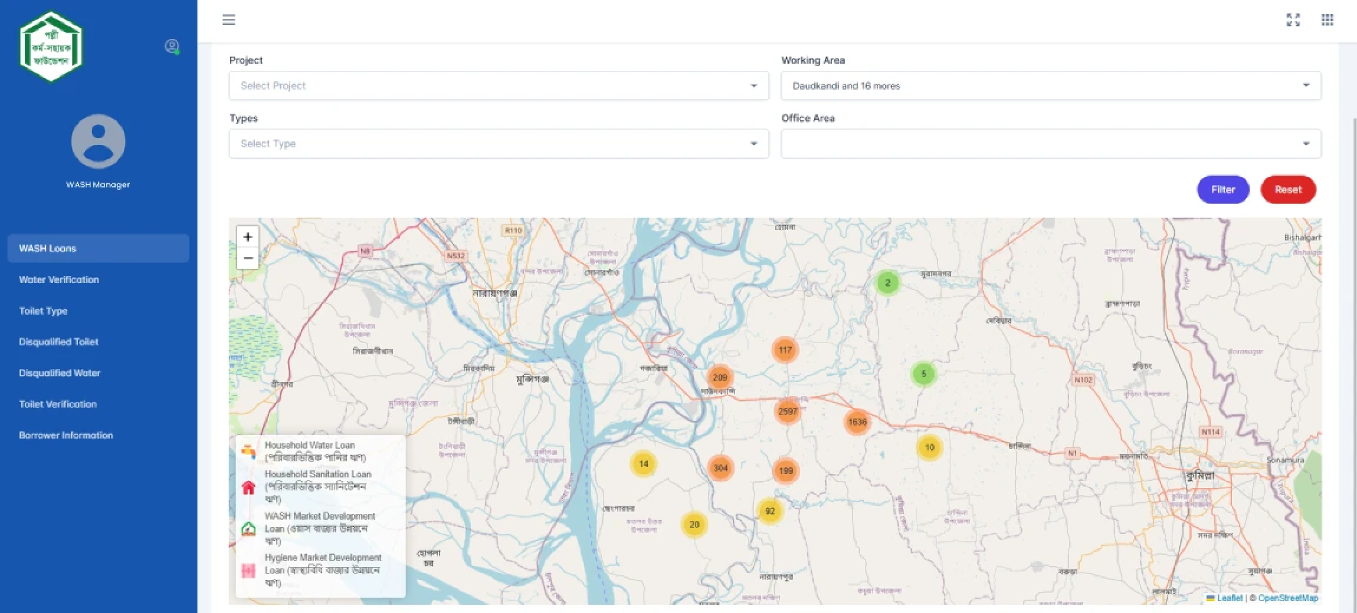Click the Hygiene Market Development Loan icon
The height and width of the screenshot is (613, 1357).
point(248,570)
